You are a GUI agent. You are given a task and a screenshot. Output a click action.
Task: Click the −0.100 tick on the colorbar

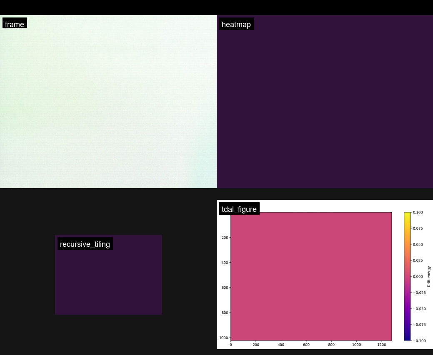(418, 341)
